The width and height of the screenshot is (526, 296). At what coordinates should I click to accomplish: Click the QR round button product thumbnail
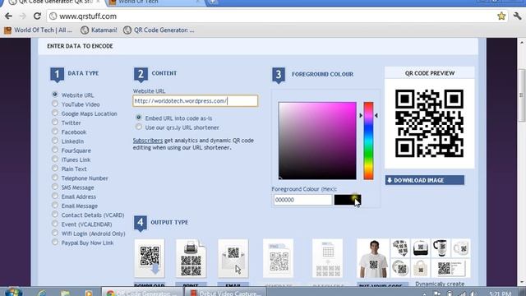400,268
